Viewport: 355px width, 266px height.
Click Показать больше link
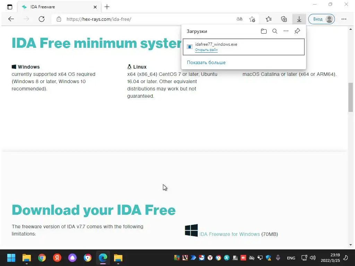click(206, 62)
